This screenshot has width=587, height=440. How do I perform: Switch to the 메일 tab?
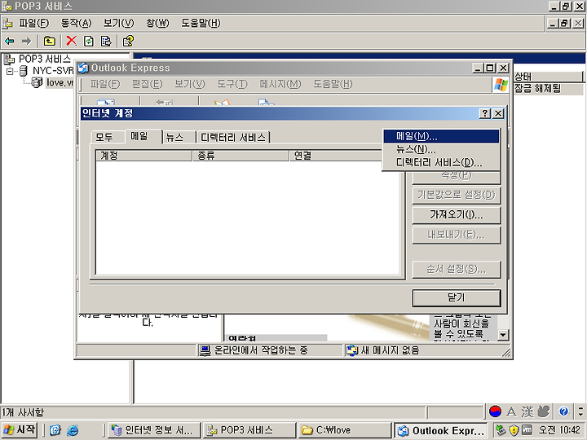tap(143, 136)
